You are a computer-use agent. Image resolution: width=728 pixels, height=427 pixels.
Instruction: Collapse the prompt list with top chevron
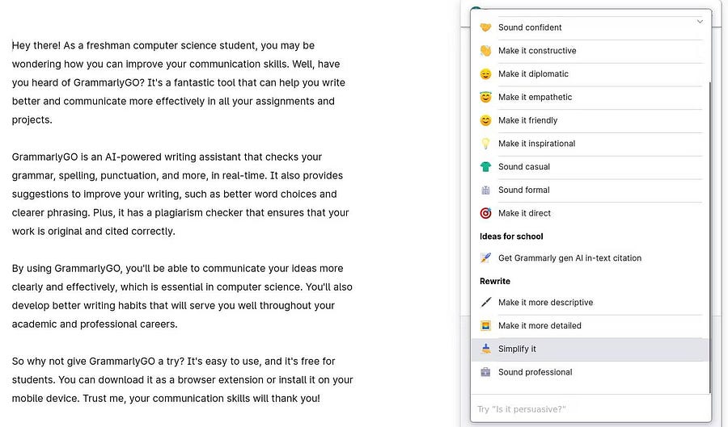[700, 22]
